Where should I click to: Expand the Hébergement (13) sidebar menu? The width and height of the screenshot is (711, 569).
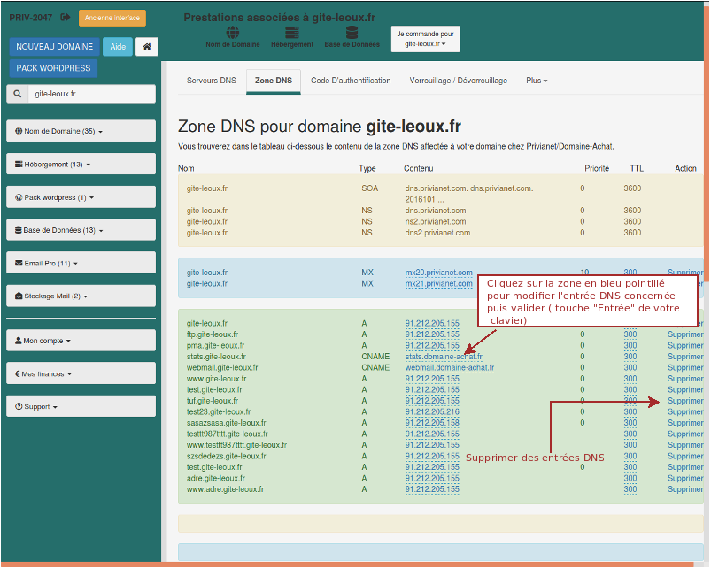pos(81,164)
